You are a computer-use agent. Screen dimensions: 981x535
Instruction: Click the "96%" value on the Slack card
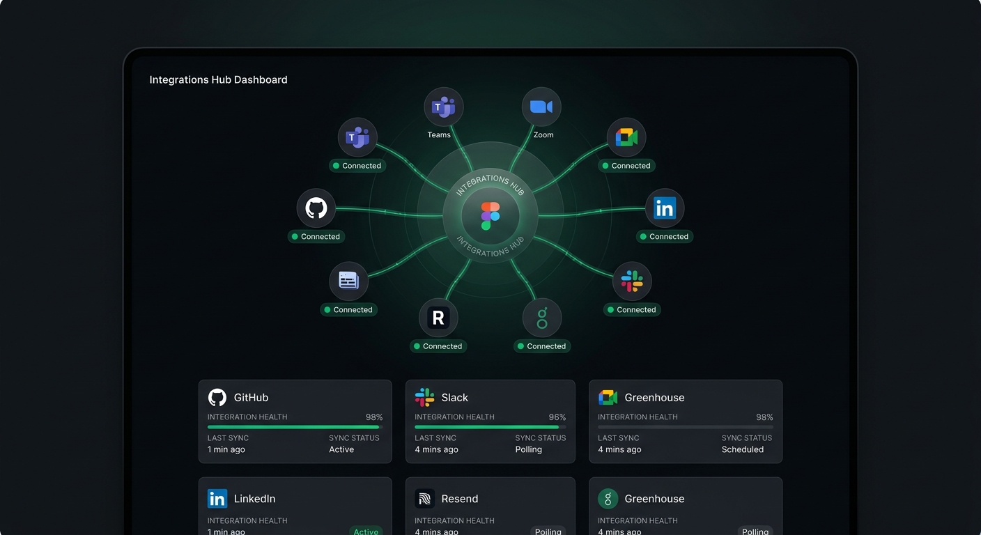coord(557,417)
